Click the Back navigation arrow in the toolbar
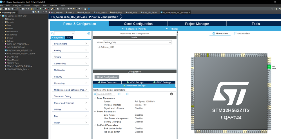 tap(74, 9)
